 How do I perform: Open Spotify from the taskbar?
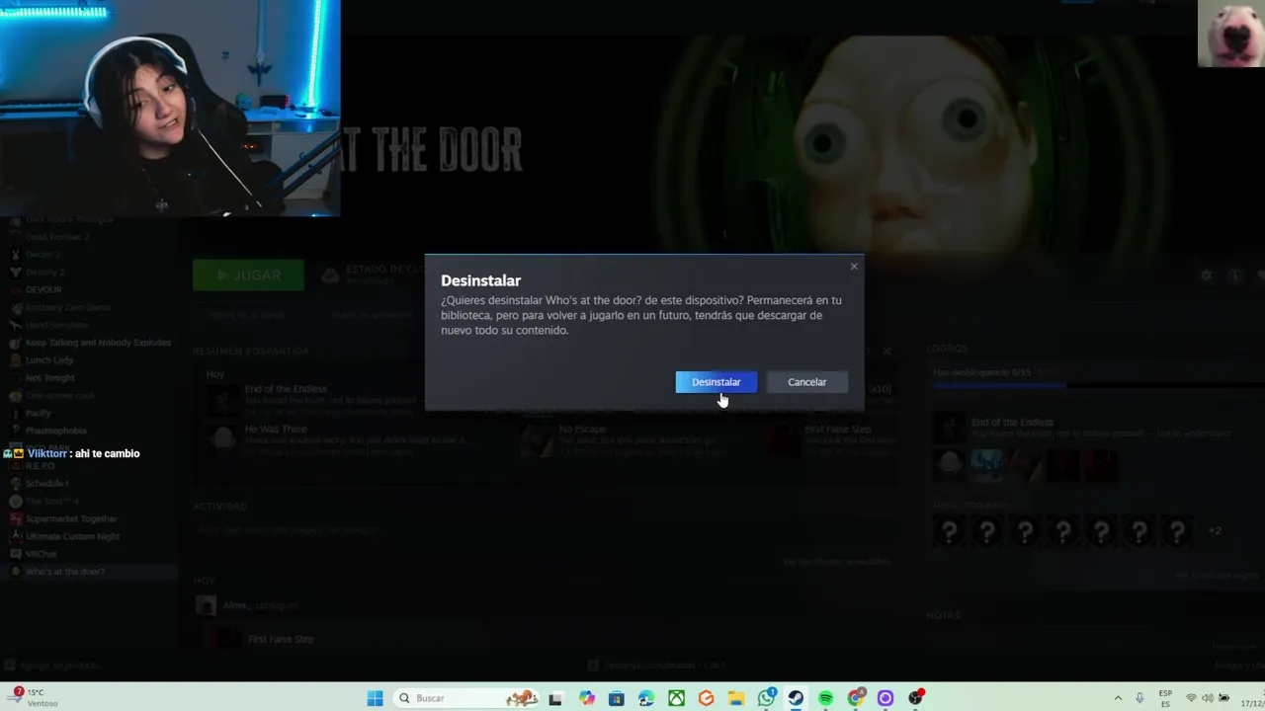coord(825,698)
